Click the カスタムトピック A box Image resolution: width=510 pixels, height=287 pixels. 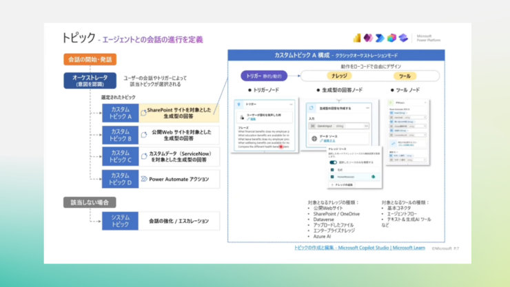click(121, 113)
